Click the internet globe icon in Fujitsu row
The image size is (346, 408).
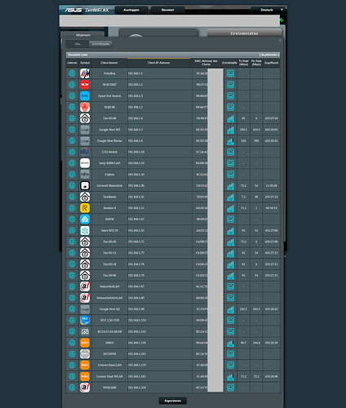click(x=72, y=175)
